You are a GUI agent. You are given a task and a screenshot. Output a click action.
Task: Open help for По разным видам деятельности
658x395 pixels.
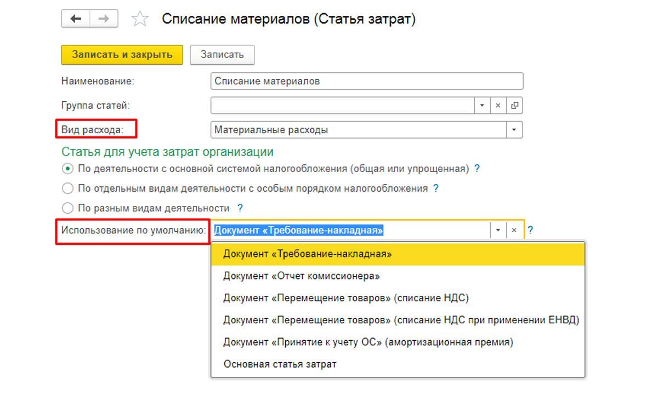click(240, 208)
